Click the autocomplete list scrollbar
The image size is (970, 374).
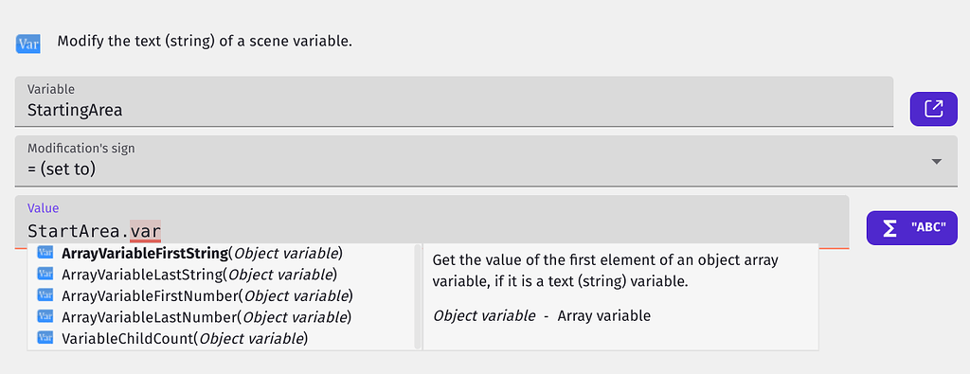[x=418, y=296]
